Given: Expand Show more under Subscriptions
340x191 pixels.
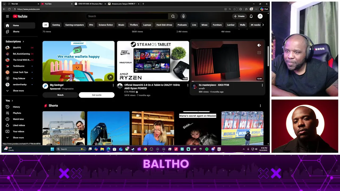Looking at the screenshot, I should point(19,91).
